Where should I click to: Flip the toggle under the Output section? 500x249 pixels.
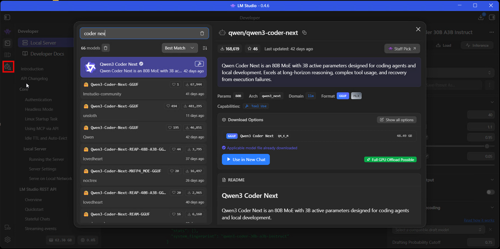[x=490, y=192]
